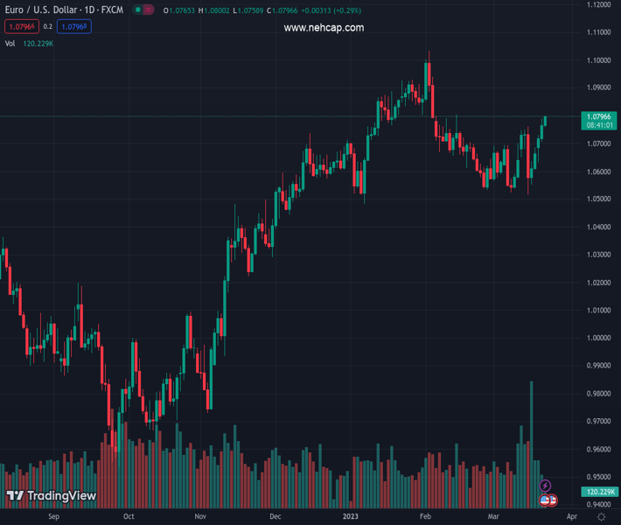
Task: Click the 0.2 spread value between prices
Action: (x=48, y=27)
